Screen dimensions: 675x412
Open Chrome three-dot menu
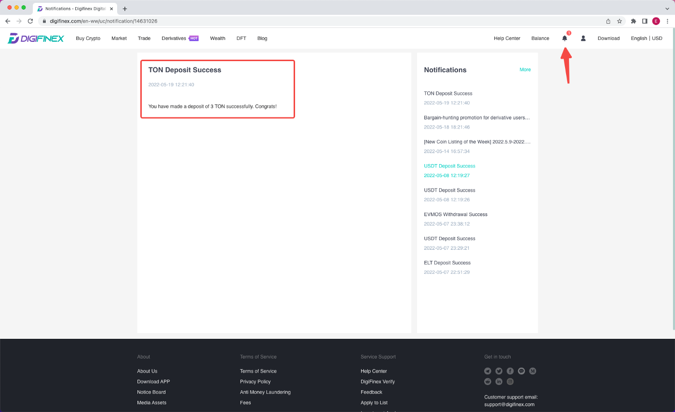(667, 21)
